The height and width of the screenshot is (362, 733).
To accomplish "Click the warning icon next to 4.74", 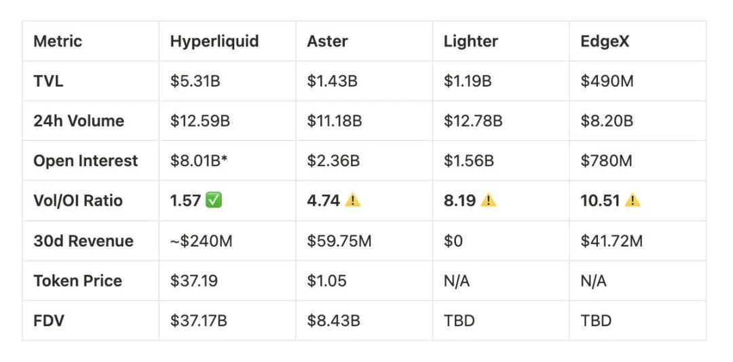I will (x=352, y=201).
